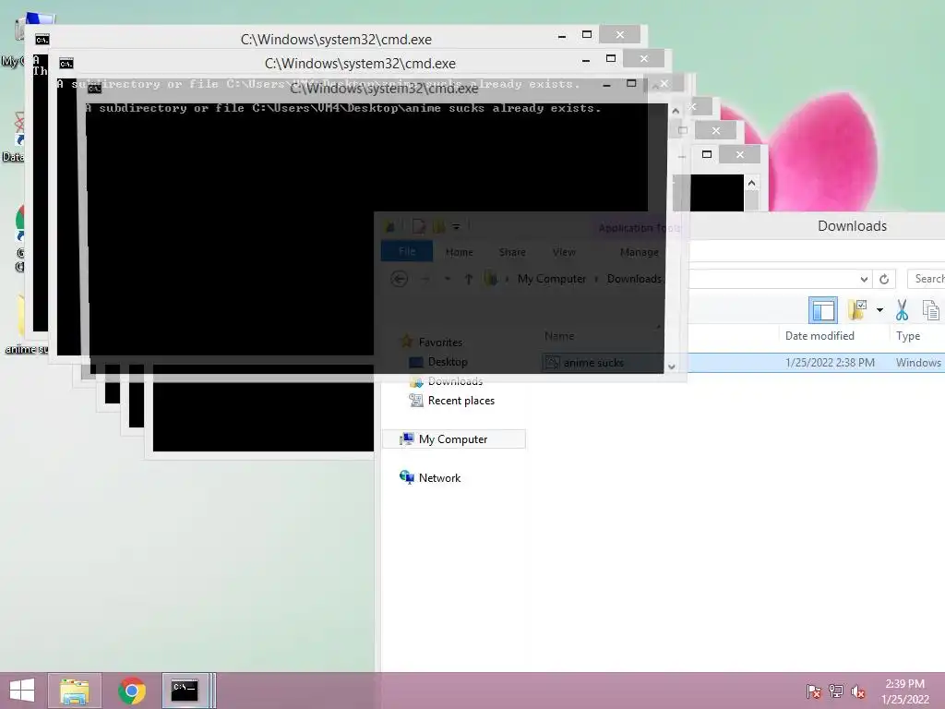Switch to the Manage ribbon tab

pos(639,252)
